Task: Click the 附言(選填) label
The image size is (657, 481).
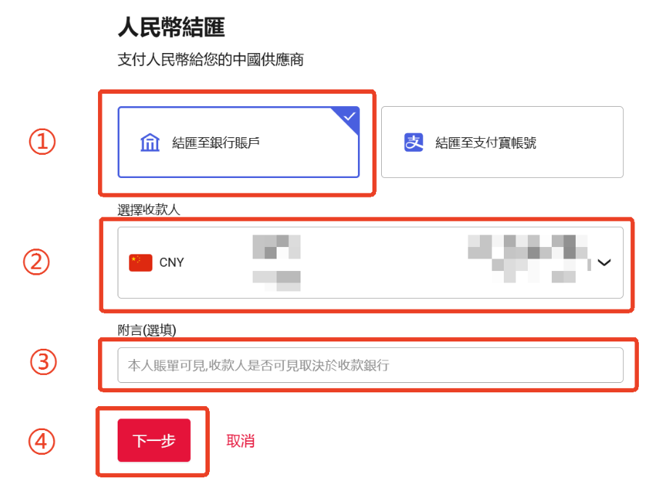Action: click(x=147, y=330)
